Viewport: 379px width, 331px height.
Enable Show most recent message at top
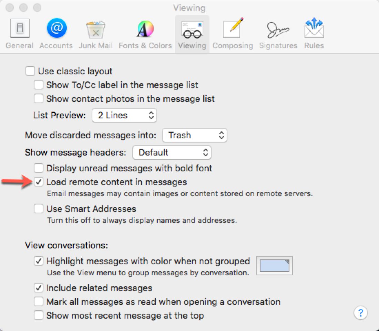[x=39, y=316]
